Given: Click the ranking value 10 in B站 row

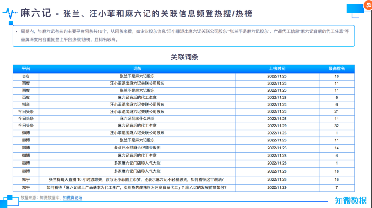Looking at the screenshot, I should [x=337, y=76].
